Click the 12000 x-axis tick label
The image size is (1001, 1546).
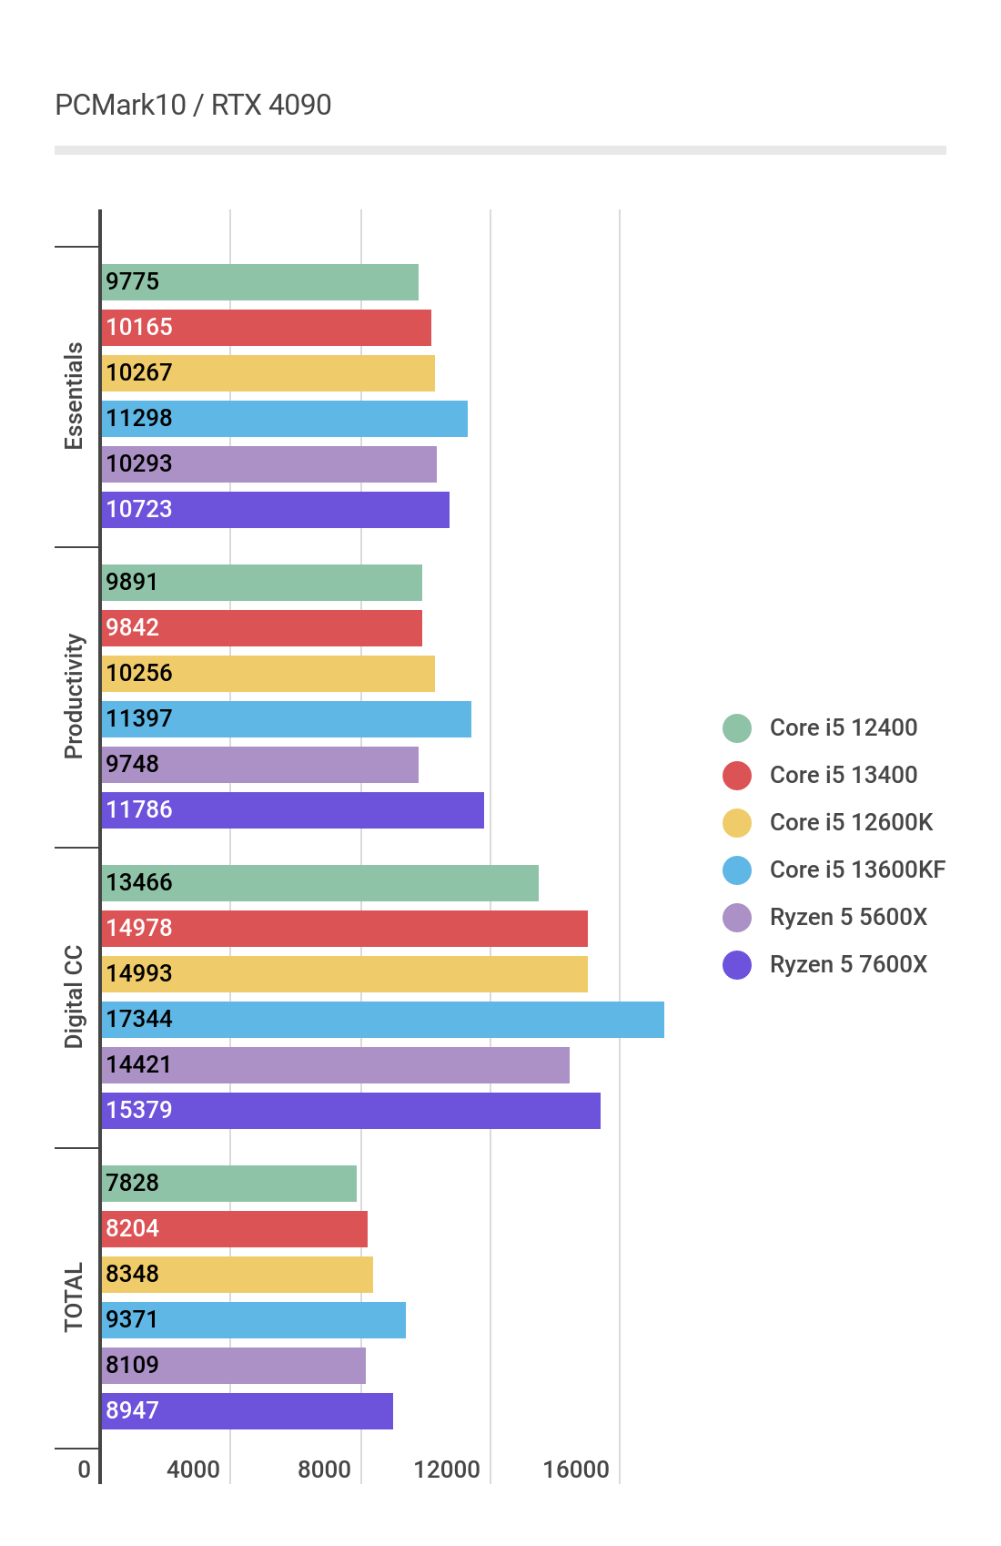click(x=447, y=1470)
